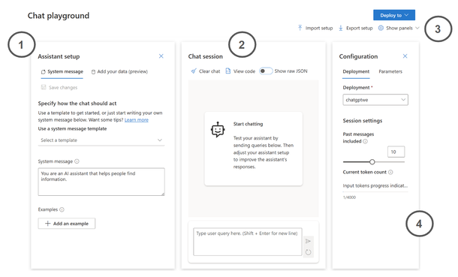Switch to the Add your data (preview) tab
Image resolution: width=458 pixels, height=277 pixels.
pyautogui.click(x=119, y=72)
